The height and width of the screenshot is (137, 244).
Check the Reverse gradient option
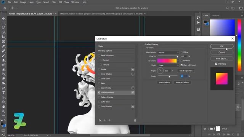[181, 61]
